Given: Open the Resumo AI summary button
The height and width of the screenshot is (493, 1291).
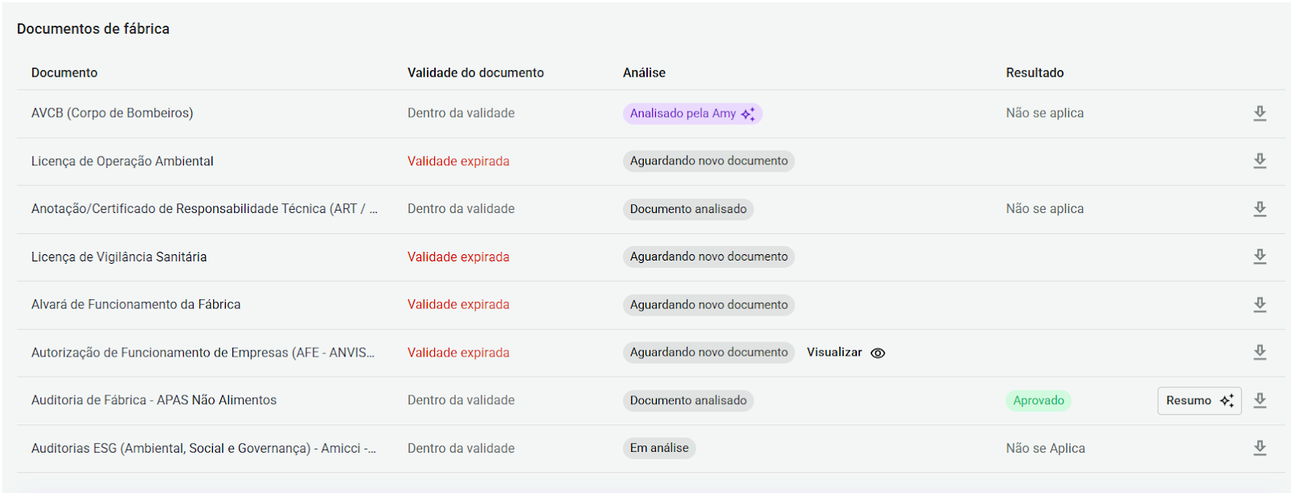Looking at the screenshot, I should coord(1199,400).
